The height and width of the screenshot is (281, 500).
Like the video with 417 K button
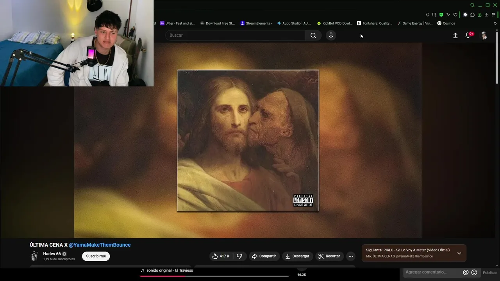tap(221, 256)
